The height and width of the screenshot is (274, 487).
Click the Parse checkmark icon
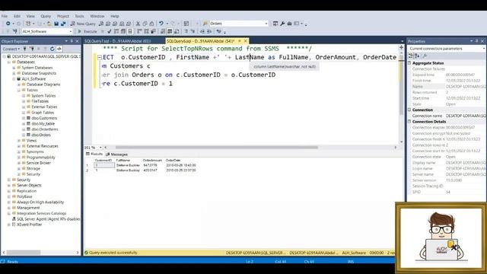pyautogui.click(x=110, y=31)
